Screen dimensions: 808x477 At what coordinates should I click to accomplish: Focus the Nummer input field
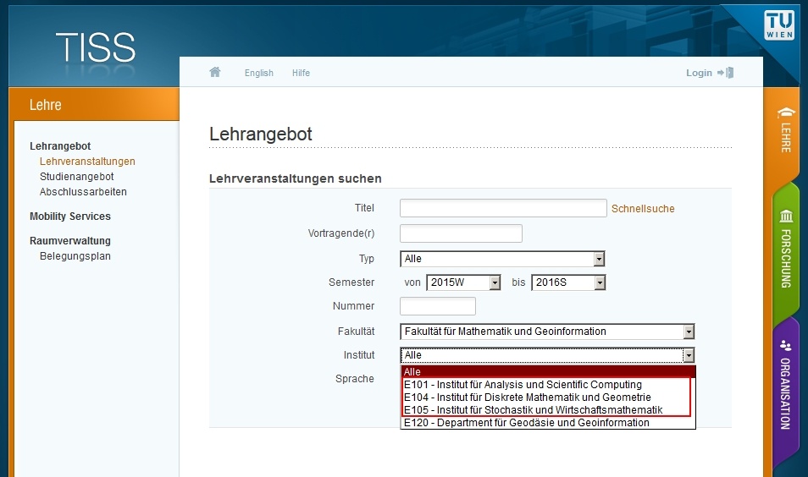pos(438,306)
